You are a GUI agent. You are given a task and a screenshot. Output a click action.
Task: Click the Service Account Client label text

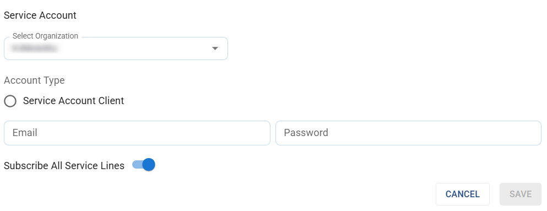[74, 101]
